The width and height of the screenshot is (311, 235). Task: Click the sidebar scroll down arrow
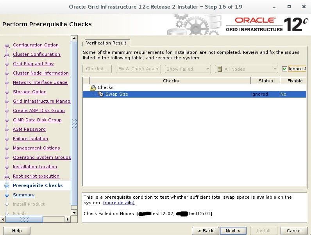coord(74,213)
